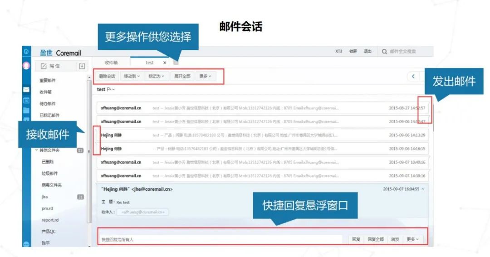
Task: Open the mail envelope icon in sidebar
Action: point(26,90)
